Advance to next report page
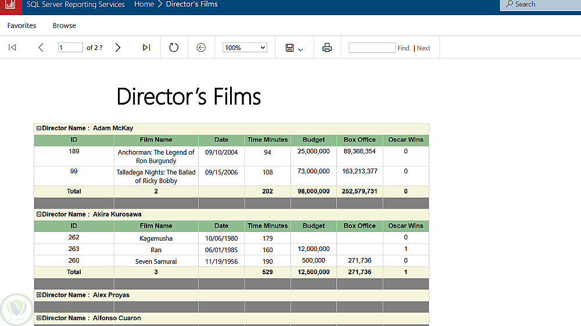This screenshot has width=581, height=326. pyautogui.click(x=118, y=48)
